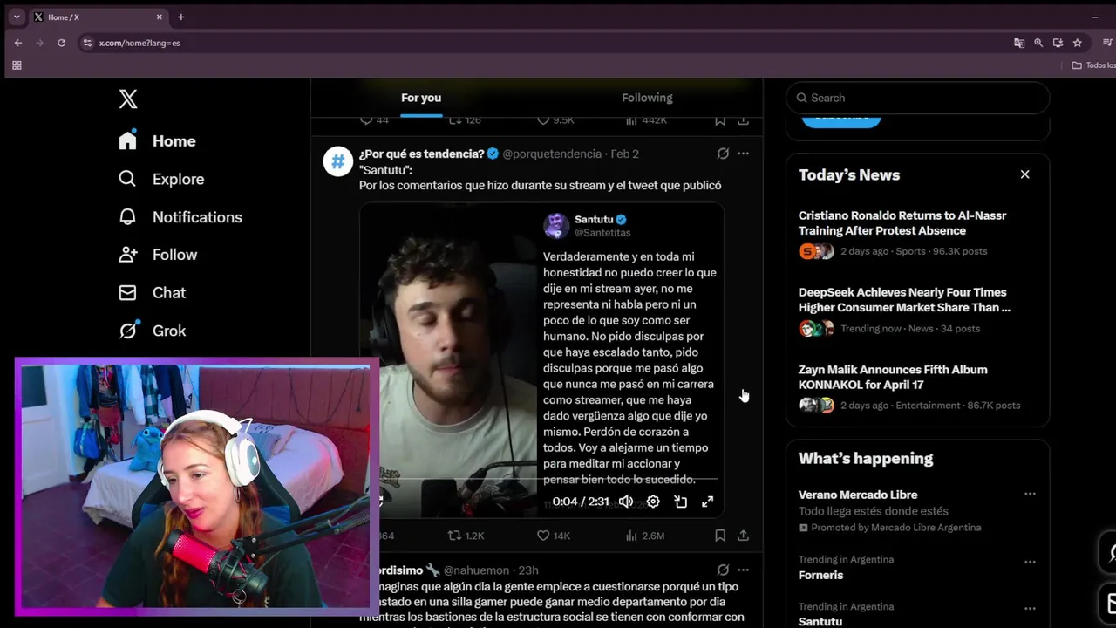Open the tab search dropdown arrow

point(16,17)
